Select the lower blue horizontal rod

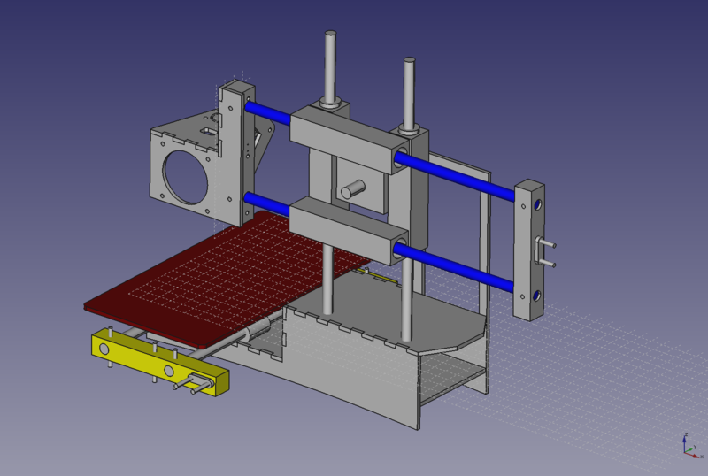[460, 265]
